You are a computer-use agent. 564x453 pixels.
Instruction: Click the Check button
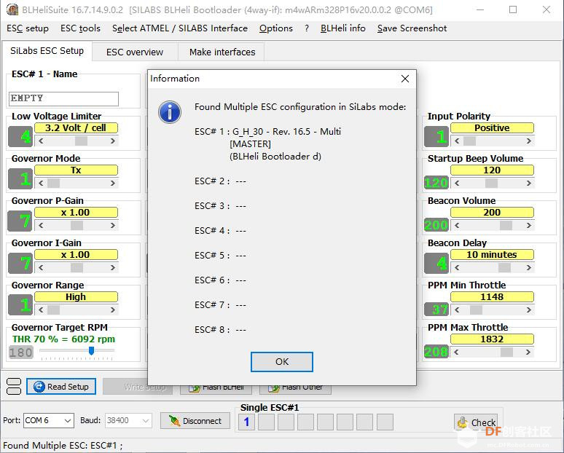(x=476, y=422)
